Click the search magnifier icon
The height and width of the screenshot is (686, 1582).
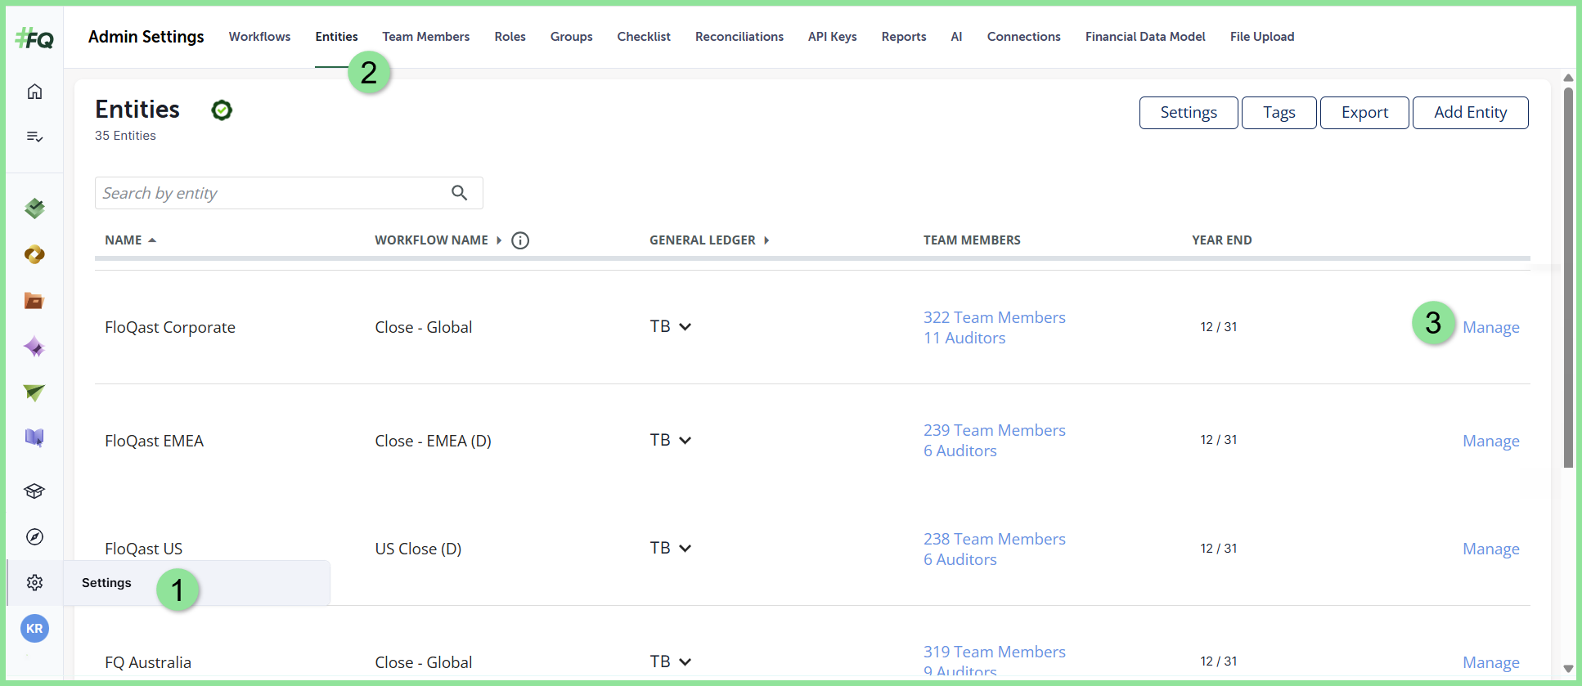pos(460,193)
